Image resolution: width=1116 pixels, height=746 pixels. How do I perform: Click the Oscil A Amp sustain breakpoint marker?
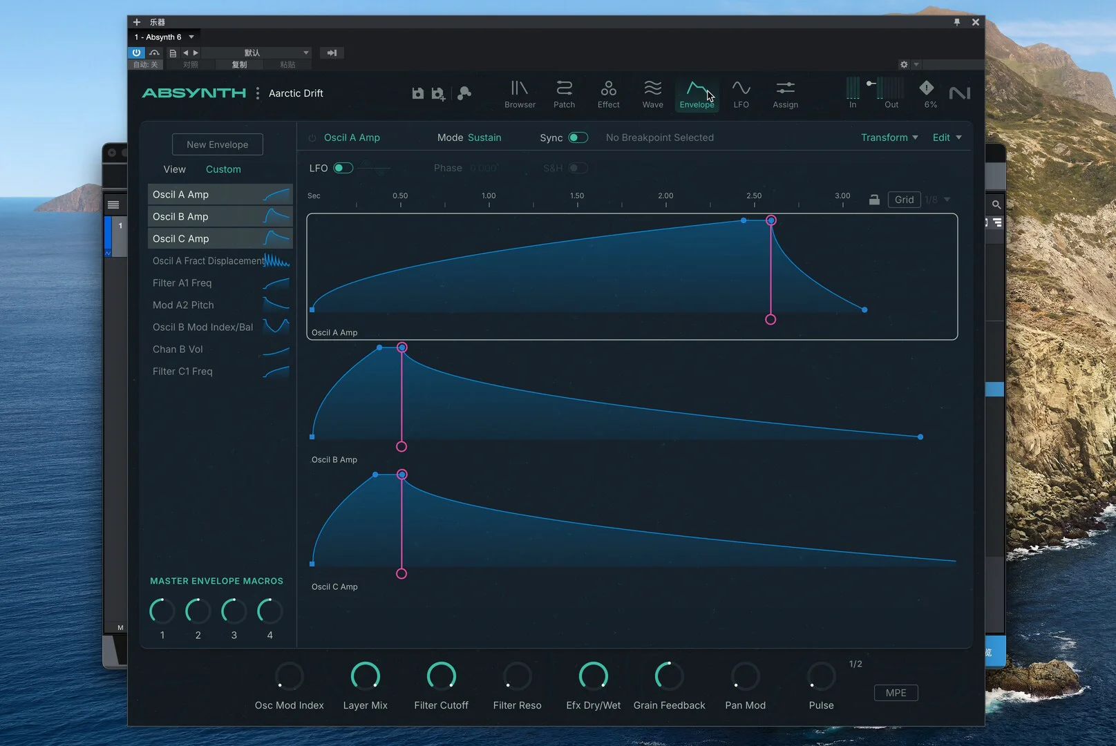pyautogui.click(x=770, y=220)
